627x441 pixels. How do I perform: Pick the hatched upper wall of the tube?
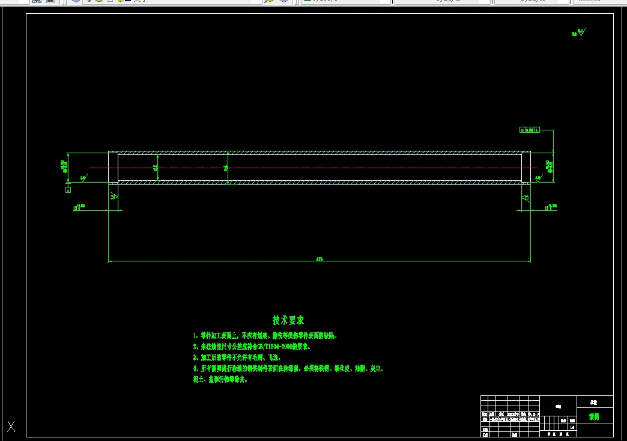click(320, 153)
